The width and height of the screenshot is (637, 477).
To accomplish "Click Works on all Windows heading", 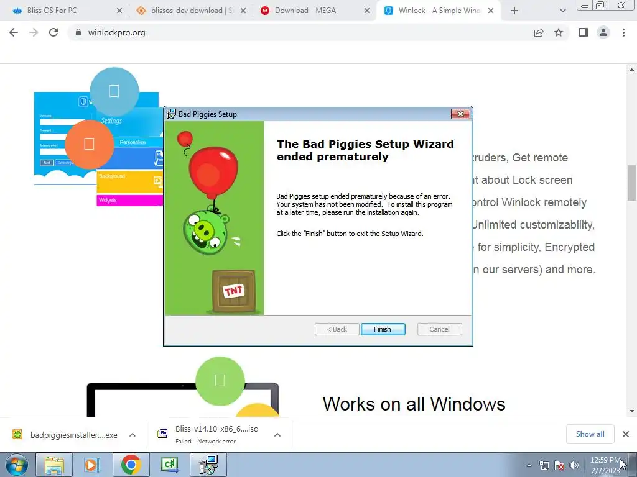I will (x=414, y=404).
